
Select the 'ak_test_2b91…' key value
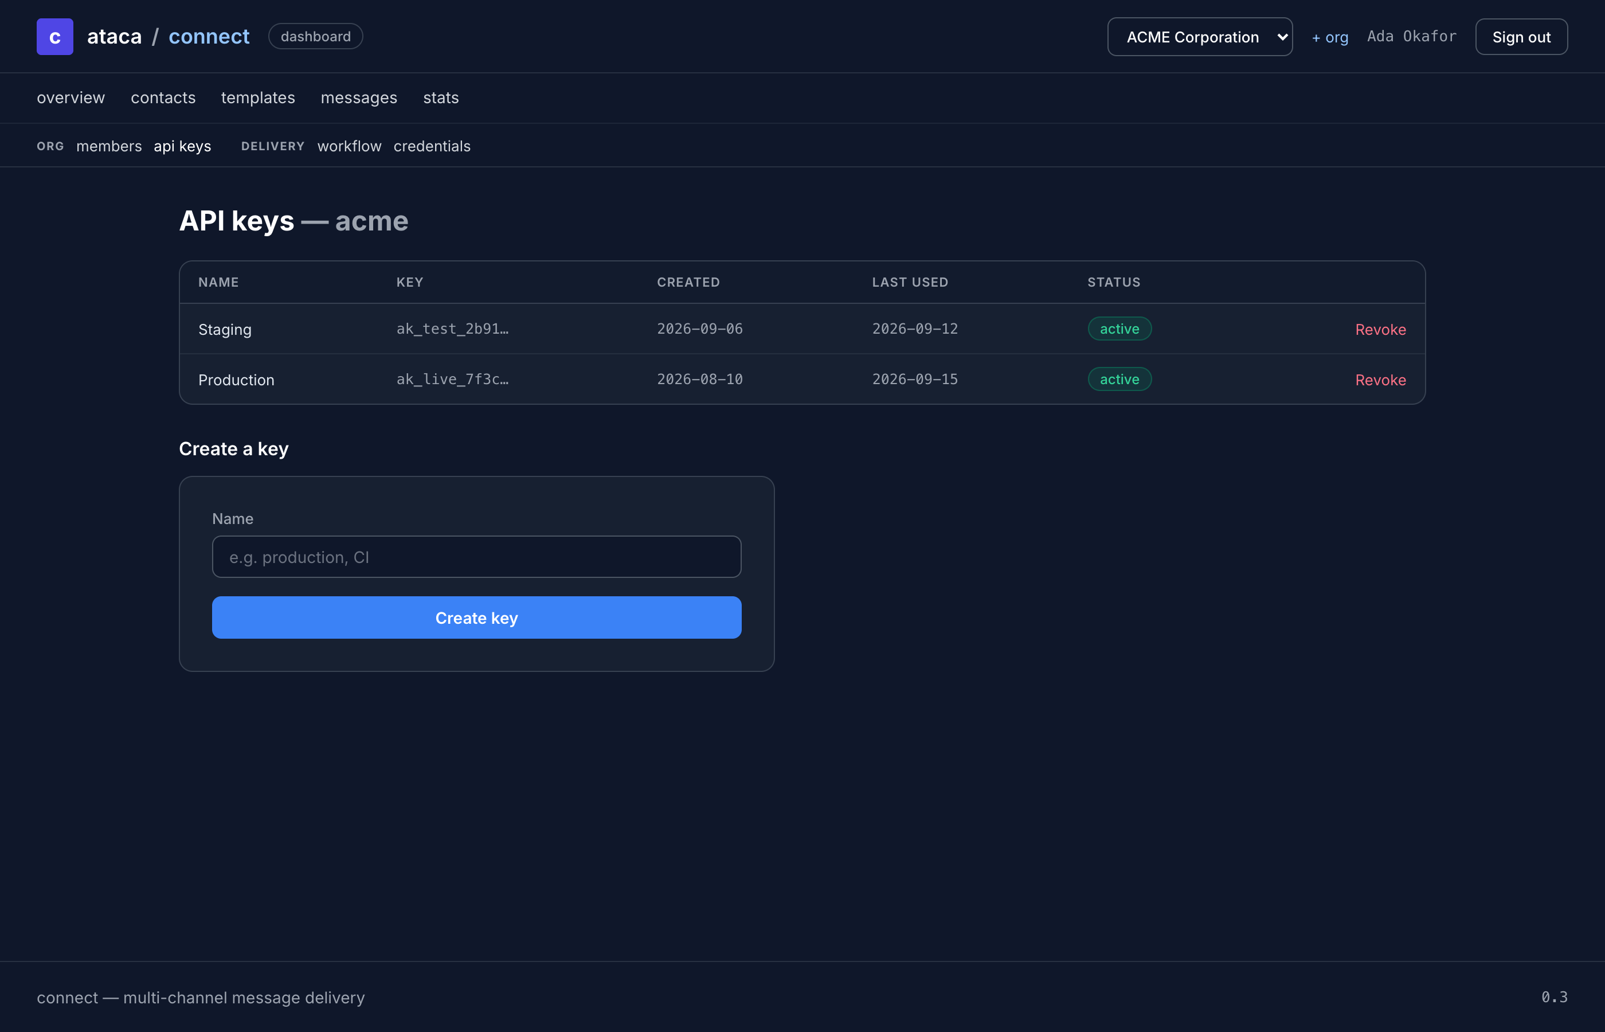(453, 329)
